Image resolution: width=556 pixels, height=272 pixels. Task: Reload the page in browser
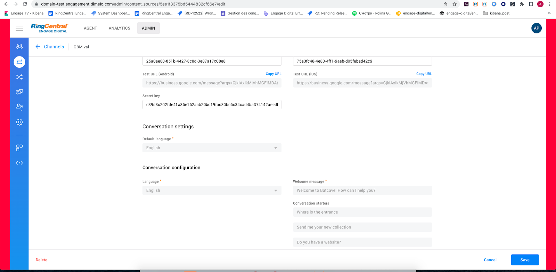click(x=25, y=4)
